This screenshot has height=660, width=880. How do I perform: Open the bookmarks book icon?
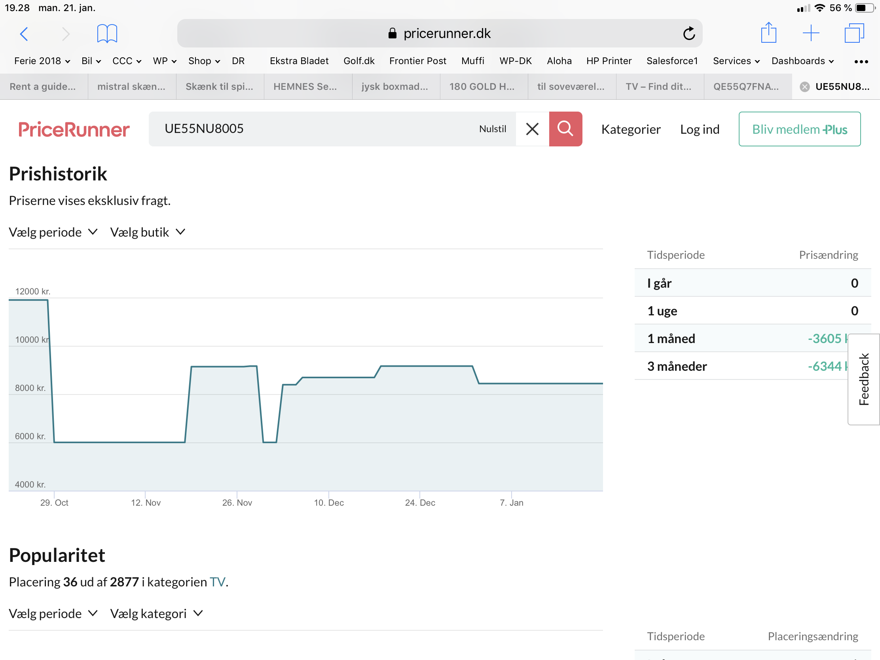click(x=107, y=33)
